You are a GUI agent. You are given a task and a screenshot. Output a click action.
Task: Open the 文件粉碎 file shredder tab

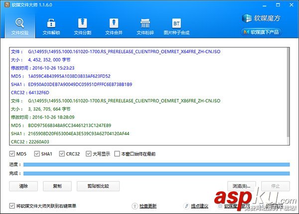click(x=145, y=26)
